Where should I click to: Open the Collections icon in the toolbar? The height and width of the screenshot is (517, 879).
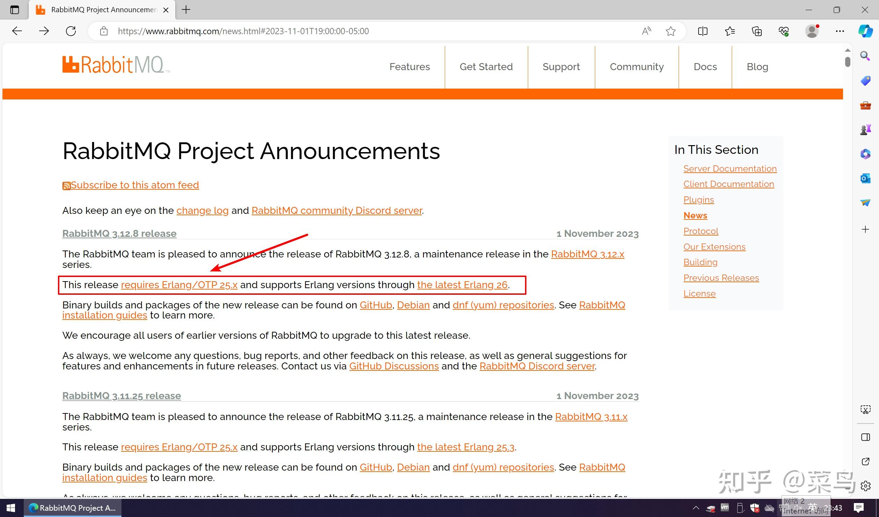(x=756, y=31)
